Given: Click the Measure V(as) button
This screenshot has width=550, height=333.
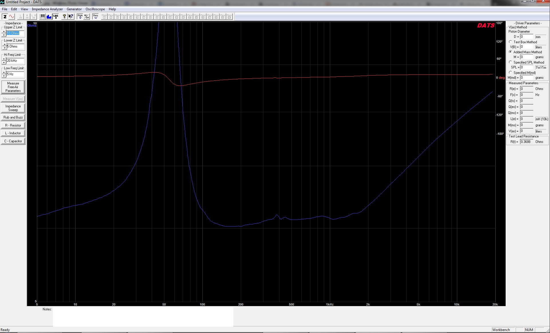Looking at the screenshot, I should [13, 99].
